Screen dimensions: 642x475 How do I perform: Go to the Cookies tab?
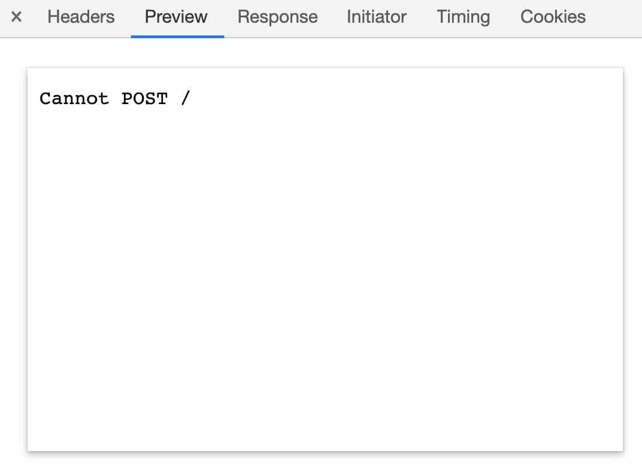point(553,17)
